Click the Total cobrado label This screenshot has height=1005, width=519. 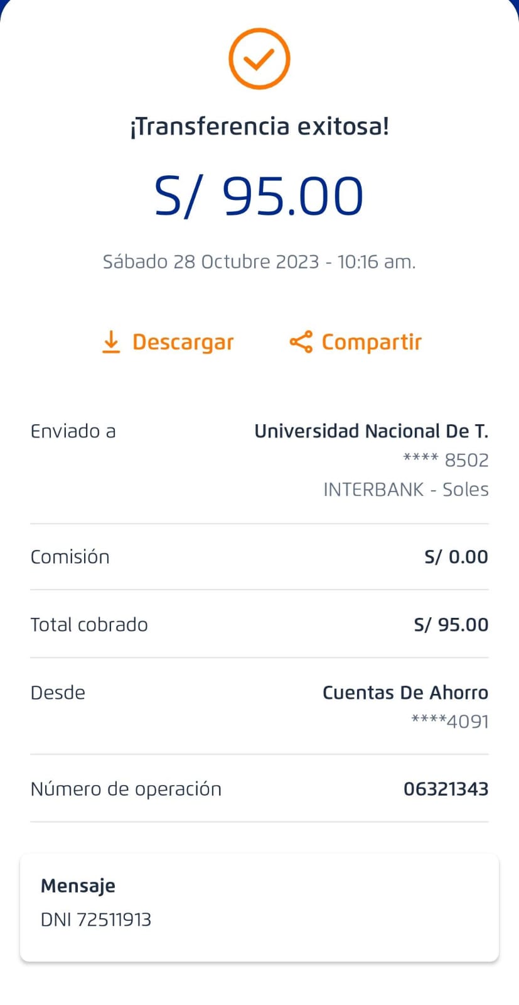click(89, 625)
